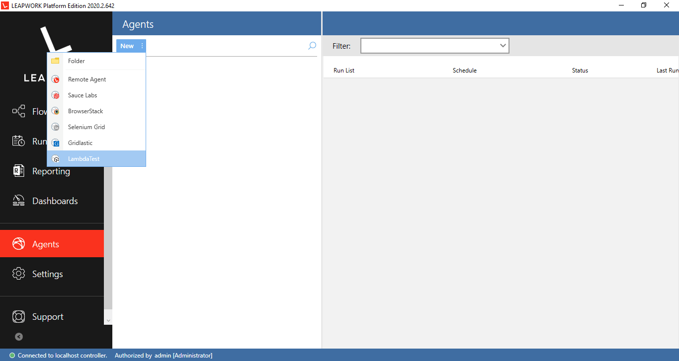This screenshot has height=361, width=679.
Task: Click the BrowserStack icon in dropdown
Action: coord(56,111)
